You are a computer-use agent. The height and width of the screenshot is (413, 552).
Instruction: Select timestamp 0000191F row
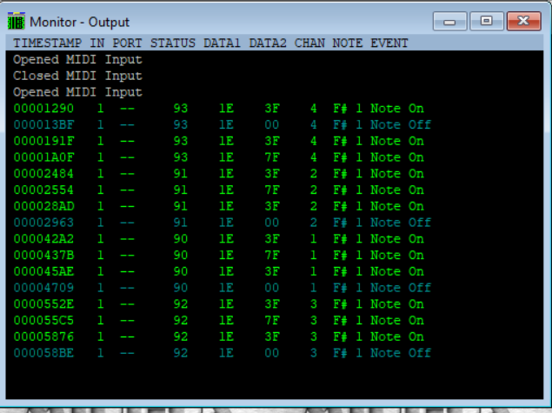(x=218, y=141)
